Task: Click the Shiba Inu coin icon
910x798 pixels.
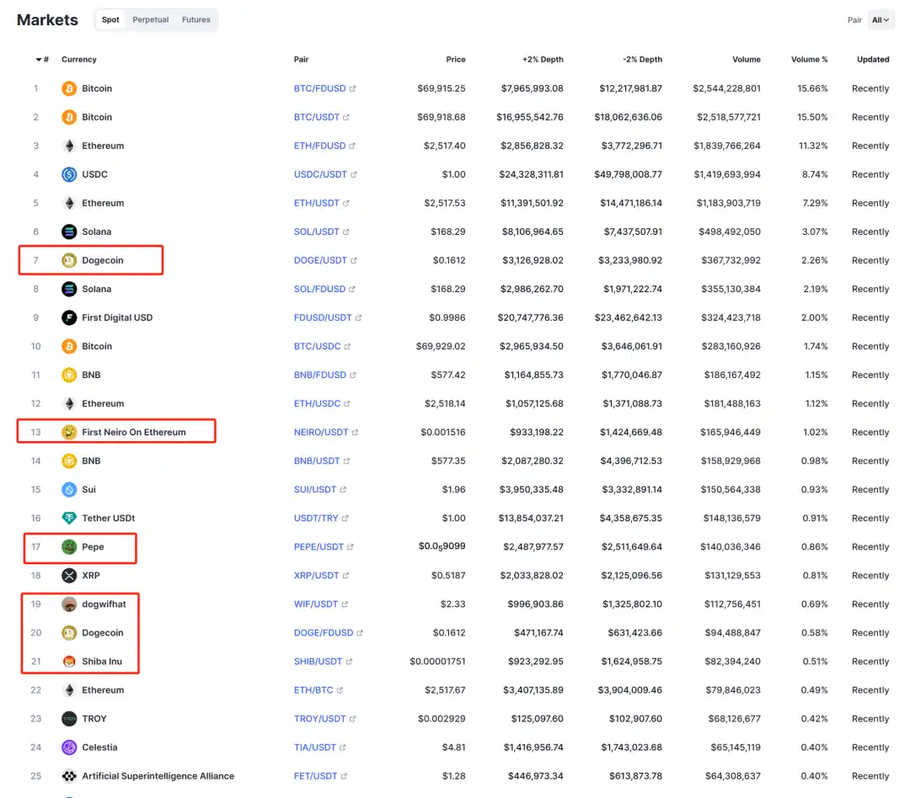Action: [x=69, y=662]
